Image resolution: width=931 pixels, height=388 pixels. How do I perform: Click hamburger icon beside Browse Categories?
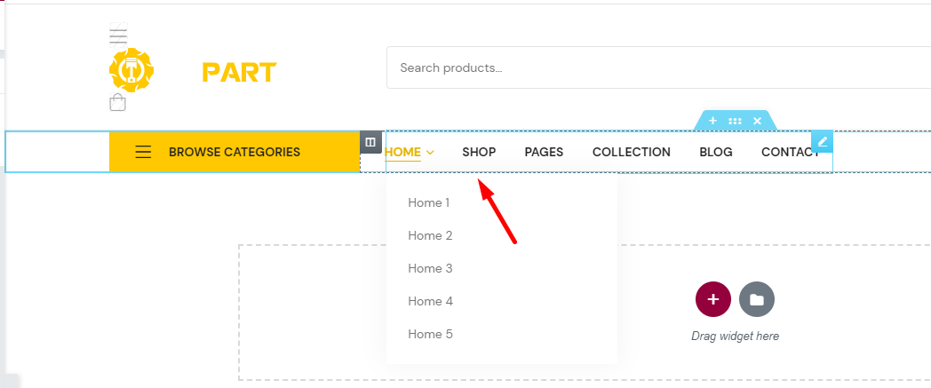(x=143, y=152)
